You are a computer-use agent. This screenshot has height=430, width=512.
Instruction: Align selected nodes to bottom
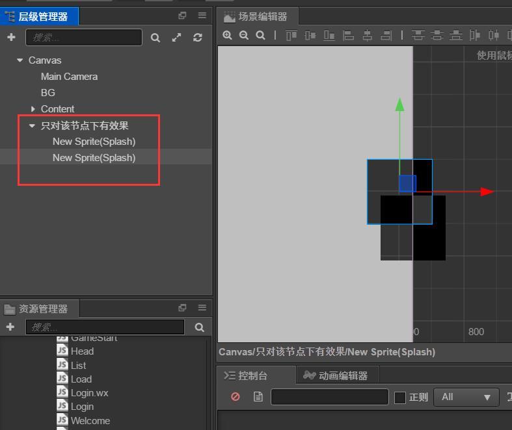[329, 35]
